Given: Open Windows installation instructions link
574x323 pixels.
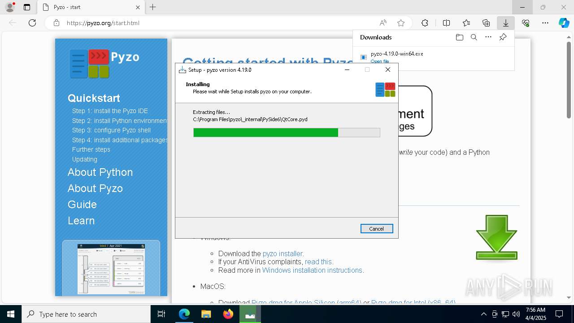Looking at the screenshot, I should 312,270.
